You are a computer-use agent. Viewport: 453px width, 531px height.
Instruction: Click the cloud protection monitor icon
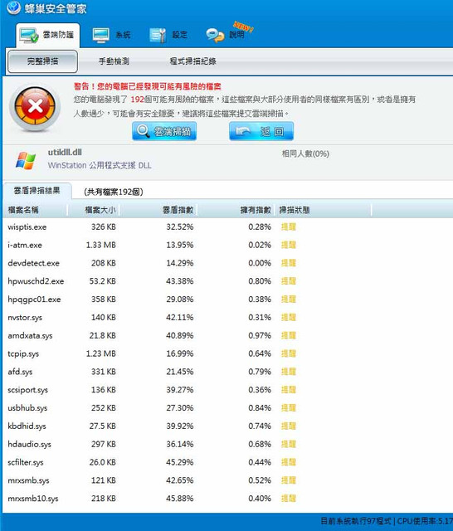click(29, 35)
